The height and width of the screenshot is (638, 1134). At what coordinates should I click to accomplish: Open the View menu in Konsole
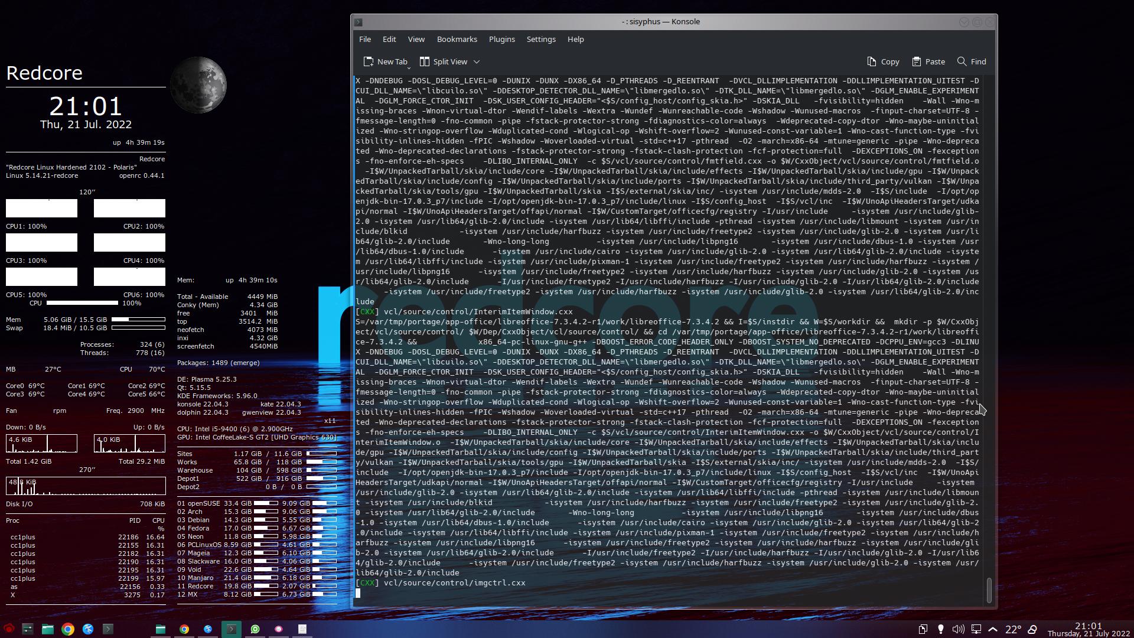416,39
